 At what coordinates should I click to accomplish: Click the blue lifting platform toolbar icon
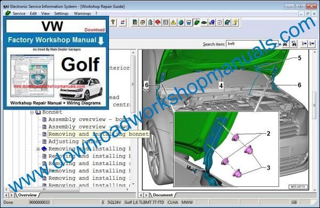(x=189, y=22)
